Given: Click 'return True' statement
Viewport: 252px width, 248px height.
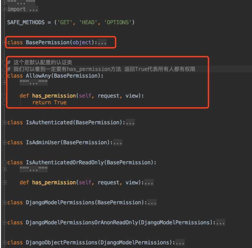Looking at the screenshot, I should (x=49, y=102).
